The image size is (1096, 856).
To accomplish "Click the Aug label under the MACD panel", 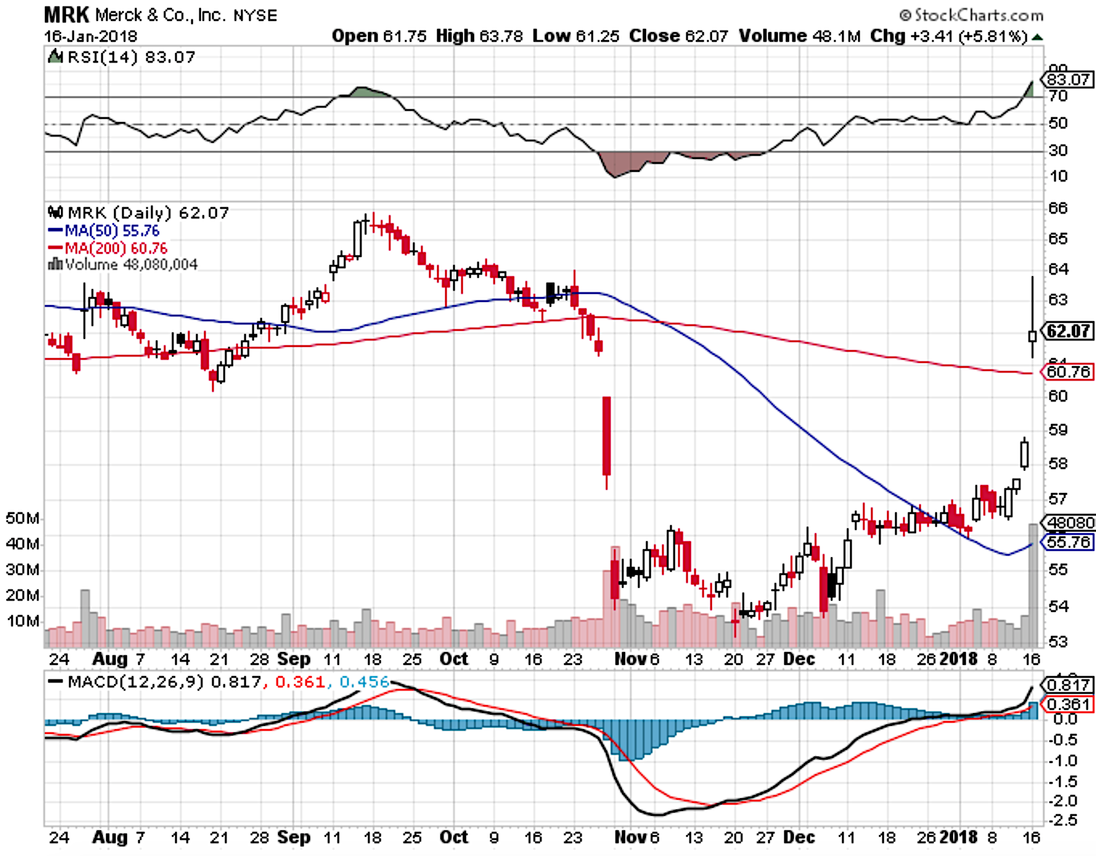I will [110, 837].
